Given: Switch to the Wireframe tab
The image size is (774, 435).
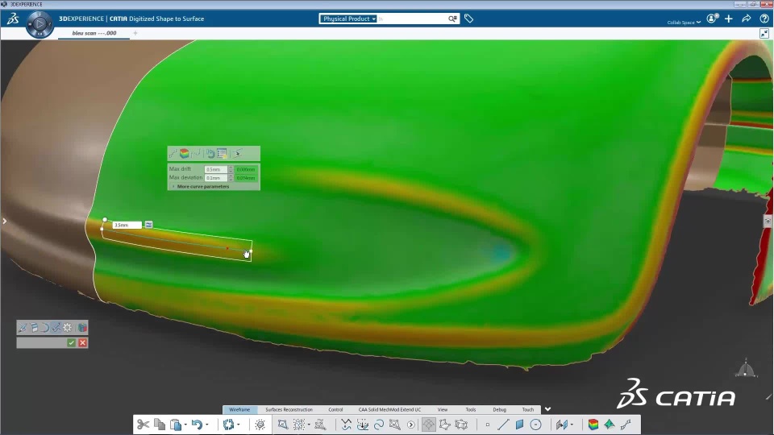Looking at the screenshot, I should pyautogui.click(x=239, y=409).
